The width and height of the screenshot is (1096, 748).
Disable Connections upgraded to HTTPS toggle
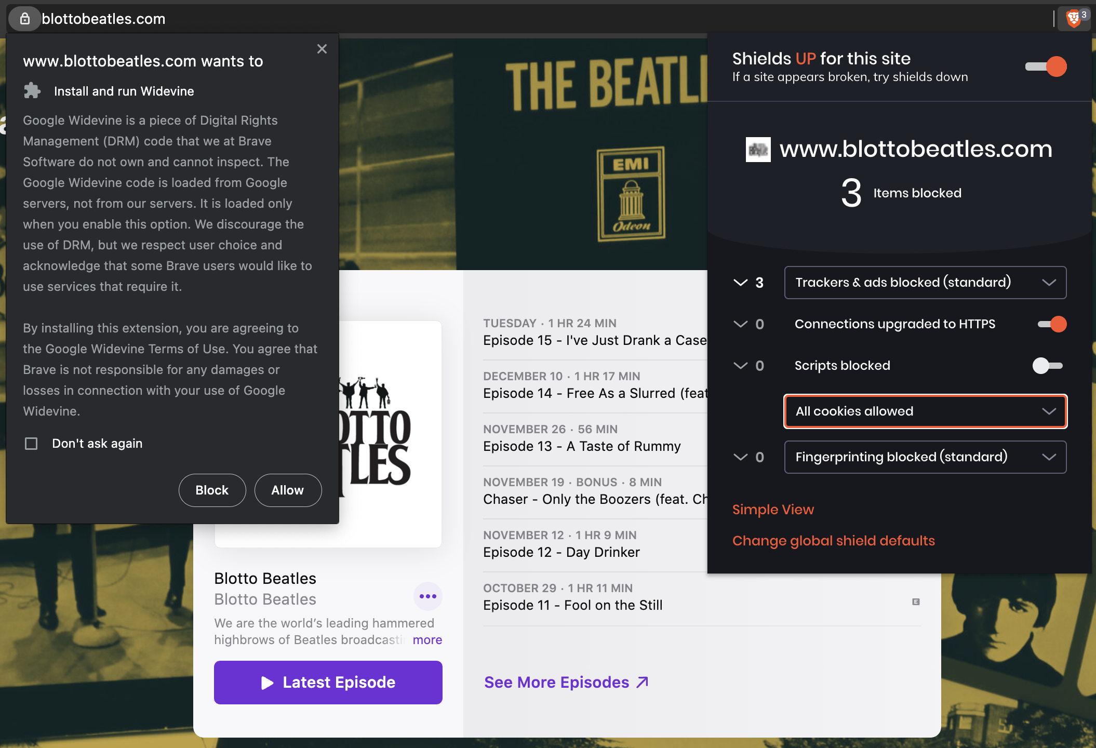[x=1052, y=324]
